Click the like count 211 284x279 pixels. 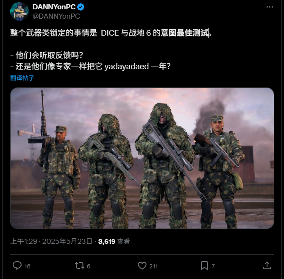pyautogui.click(x=153, y=266)
